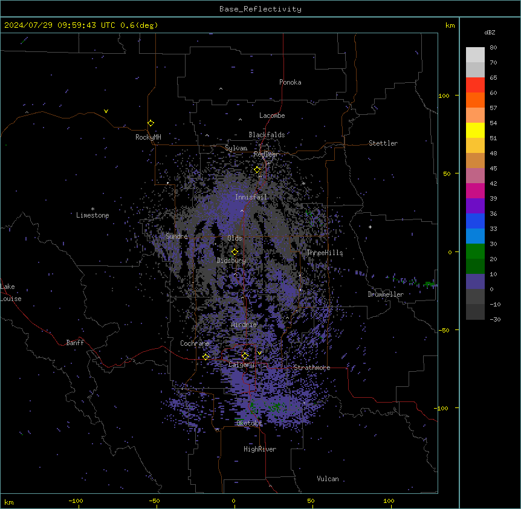Click the Base_Reflectivity title text
521x509 pixels.
click(260, 9)
